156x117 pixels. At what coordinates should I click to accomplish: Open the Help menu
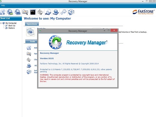(x=3, y=5)
